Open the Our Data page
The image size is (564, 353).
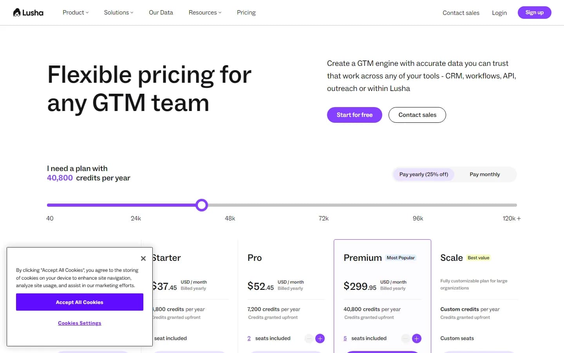click(161, 12)
